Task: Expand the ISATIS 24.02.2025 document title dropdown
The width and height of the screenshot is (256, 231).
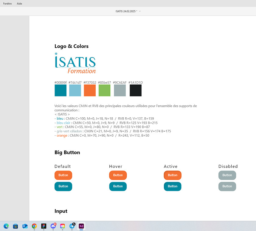Action: (140, 11)
